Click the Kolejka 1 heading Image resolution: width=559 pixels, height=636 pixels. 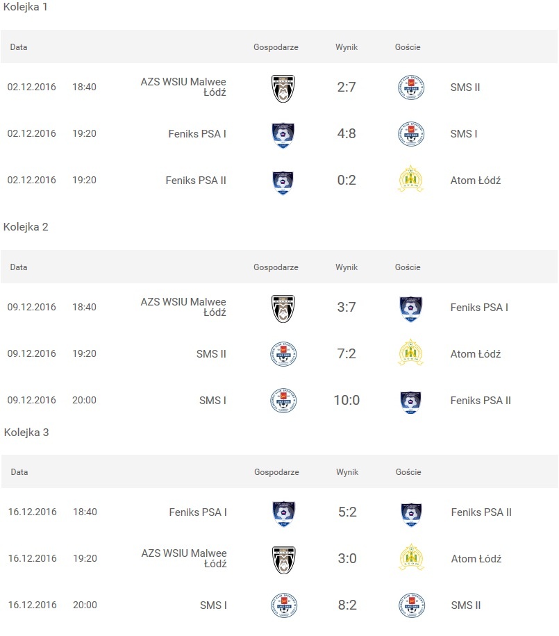pyautogui.click(x=26, y=6)
